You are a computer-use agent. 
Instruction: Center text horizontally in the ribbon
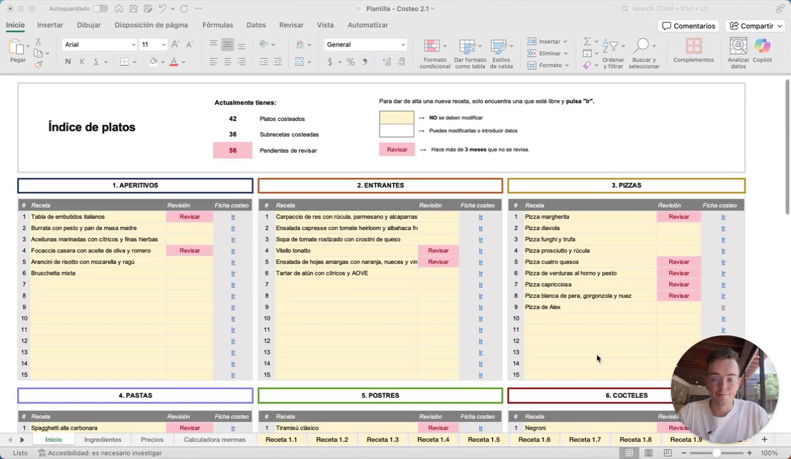coord(228,62)
